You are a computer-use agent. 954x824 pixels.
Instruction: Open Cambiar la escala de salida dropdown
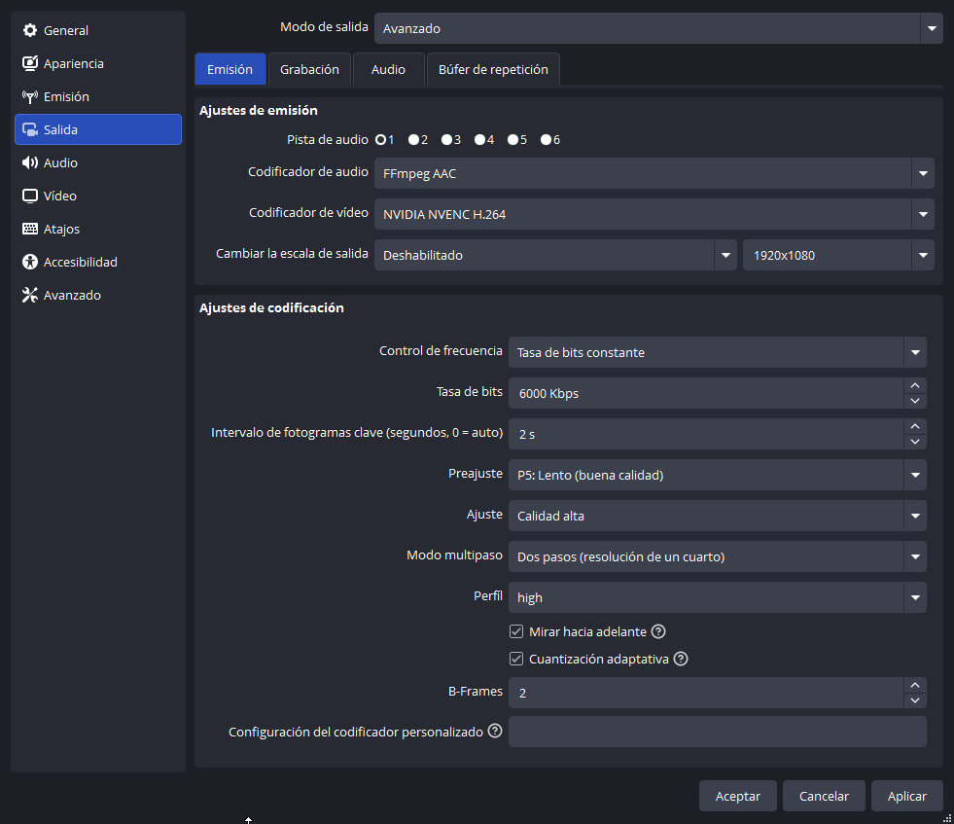pos(555,255)
